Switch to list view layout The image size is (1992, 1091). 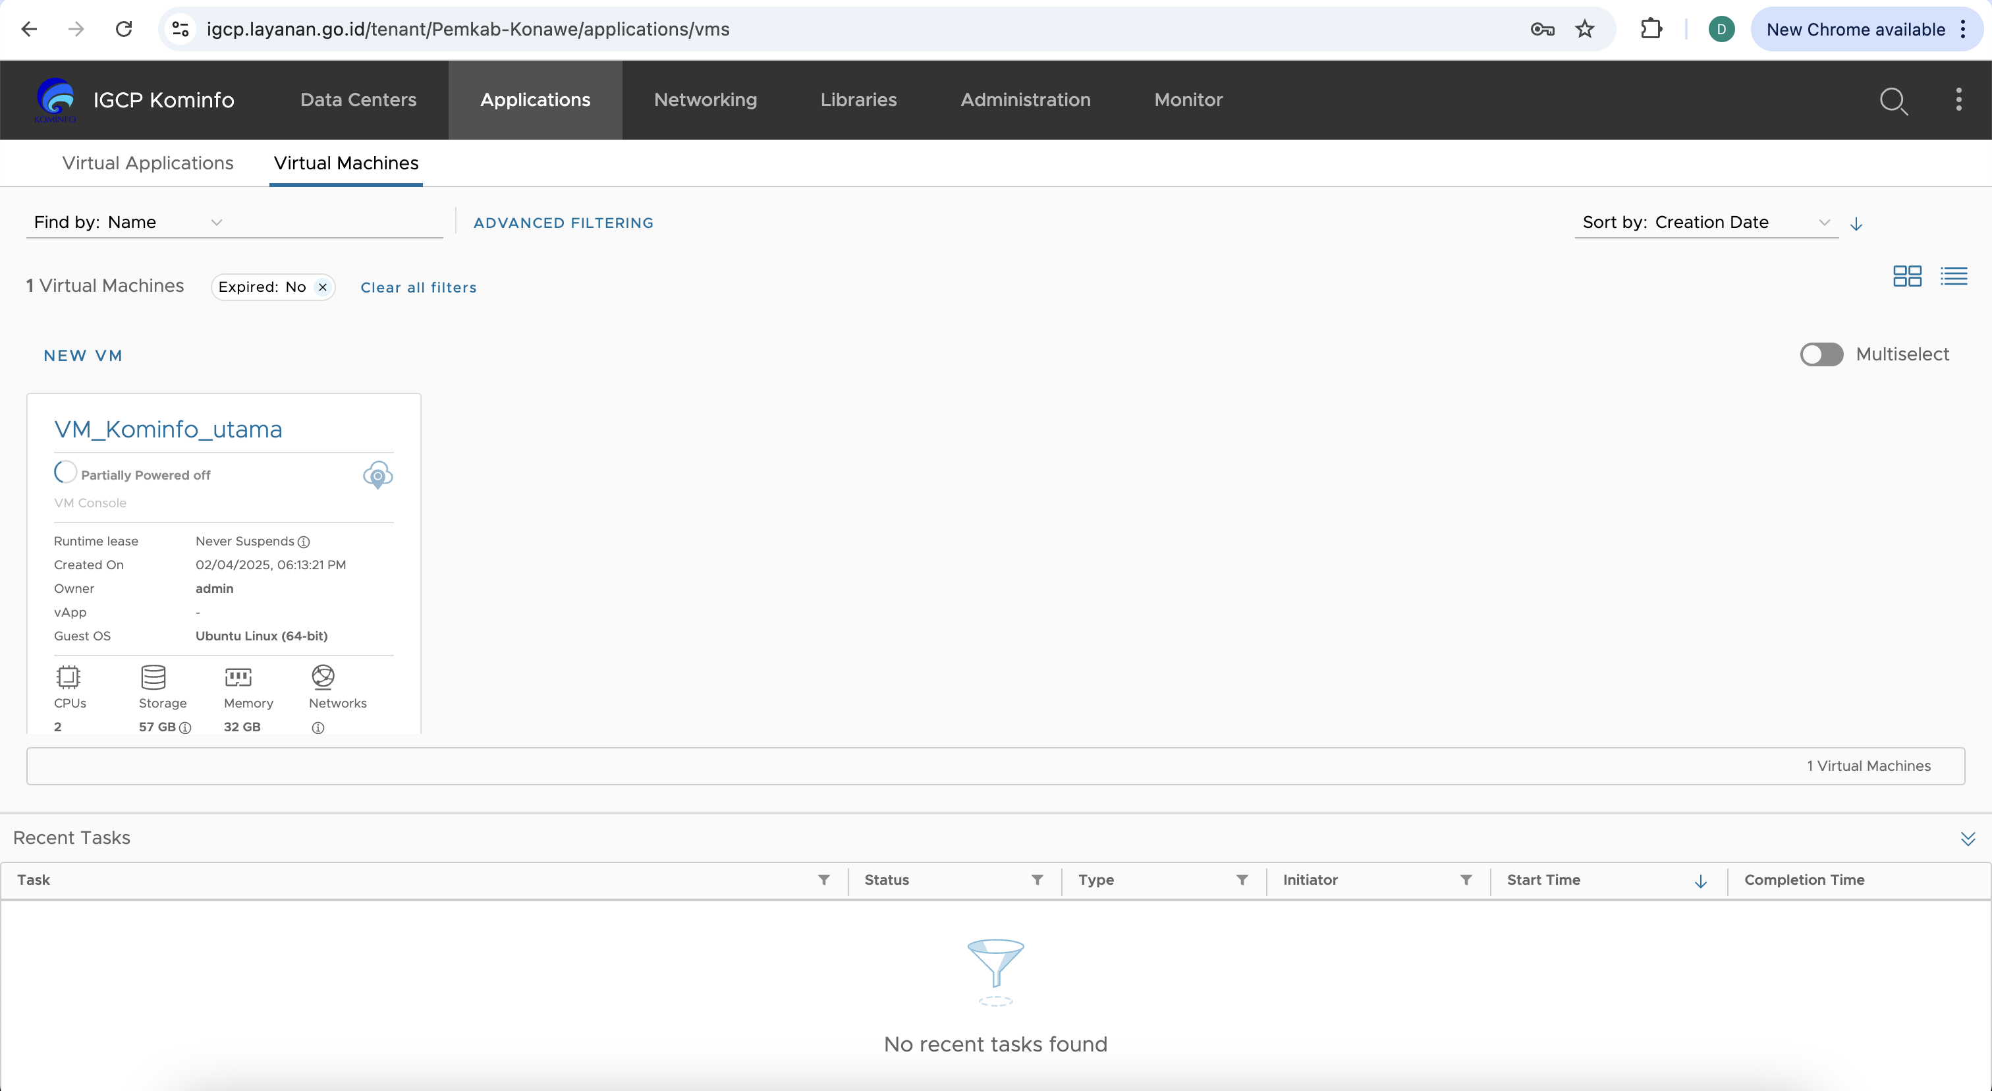click(x=1953, y=276)
